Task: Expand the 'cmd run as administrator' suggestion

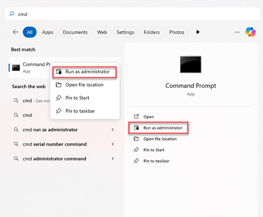Action: (112, 130)
